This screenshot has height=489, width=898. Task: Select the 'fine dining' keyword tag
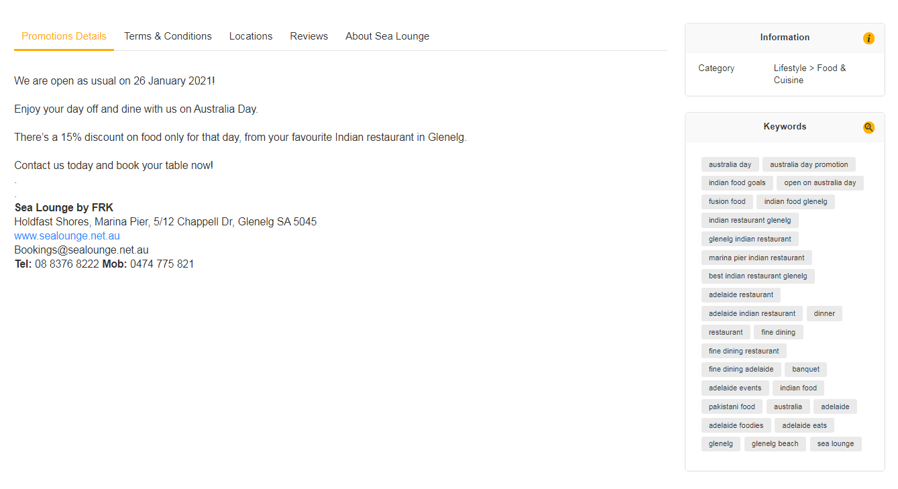[x=778, y=332]
